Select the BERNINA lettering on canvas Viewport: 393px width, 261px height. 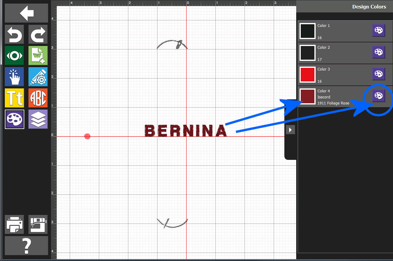(186, 131)
